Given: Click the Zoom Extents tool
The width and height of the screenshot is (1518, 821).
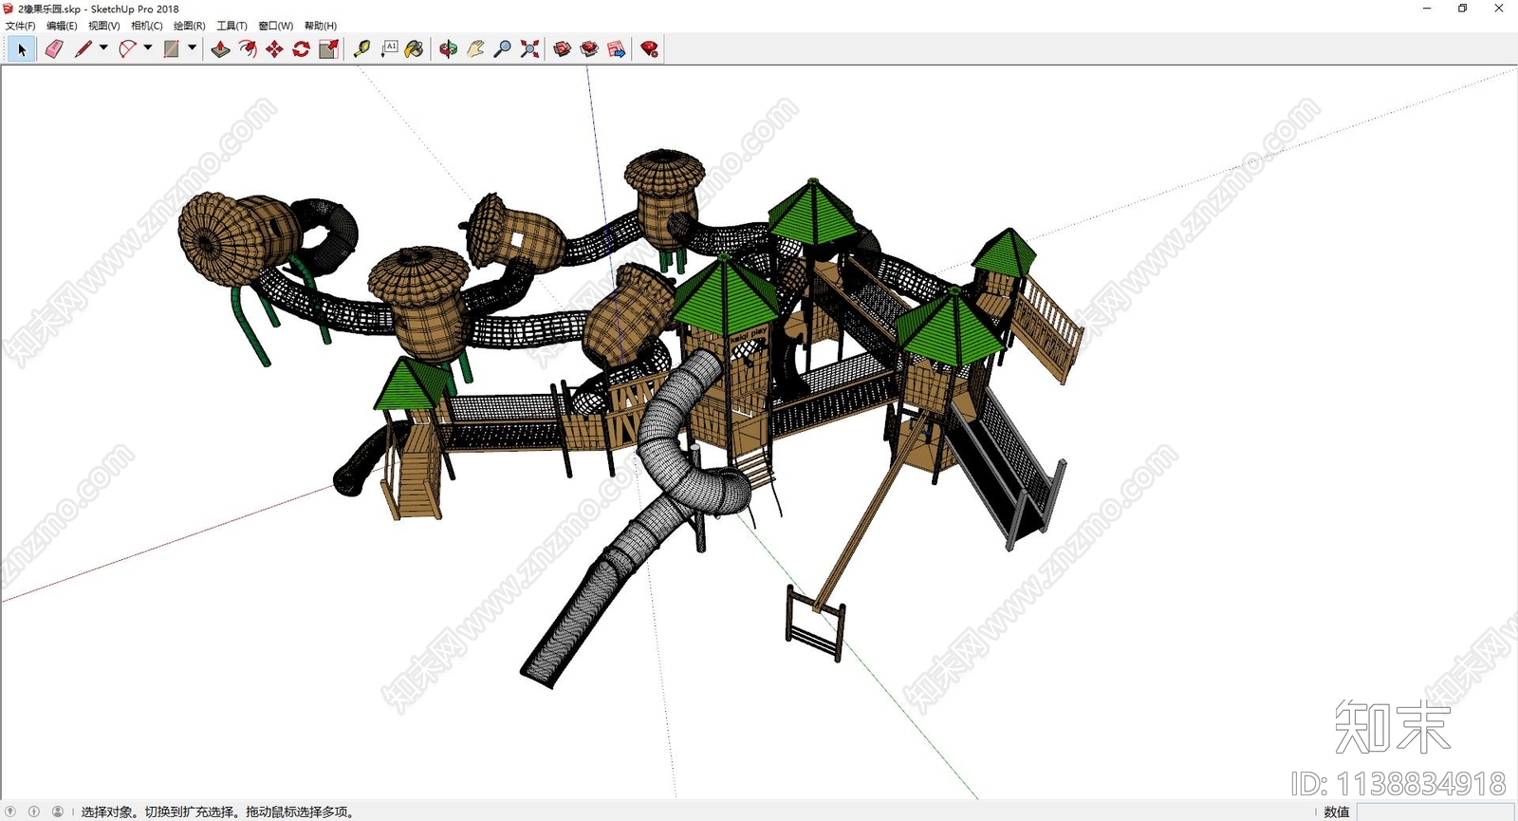Looking at the screenshot, I should (529, 49).
